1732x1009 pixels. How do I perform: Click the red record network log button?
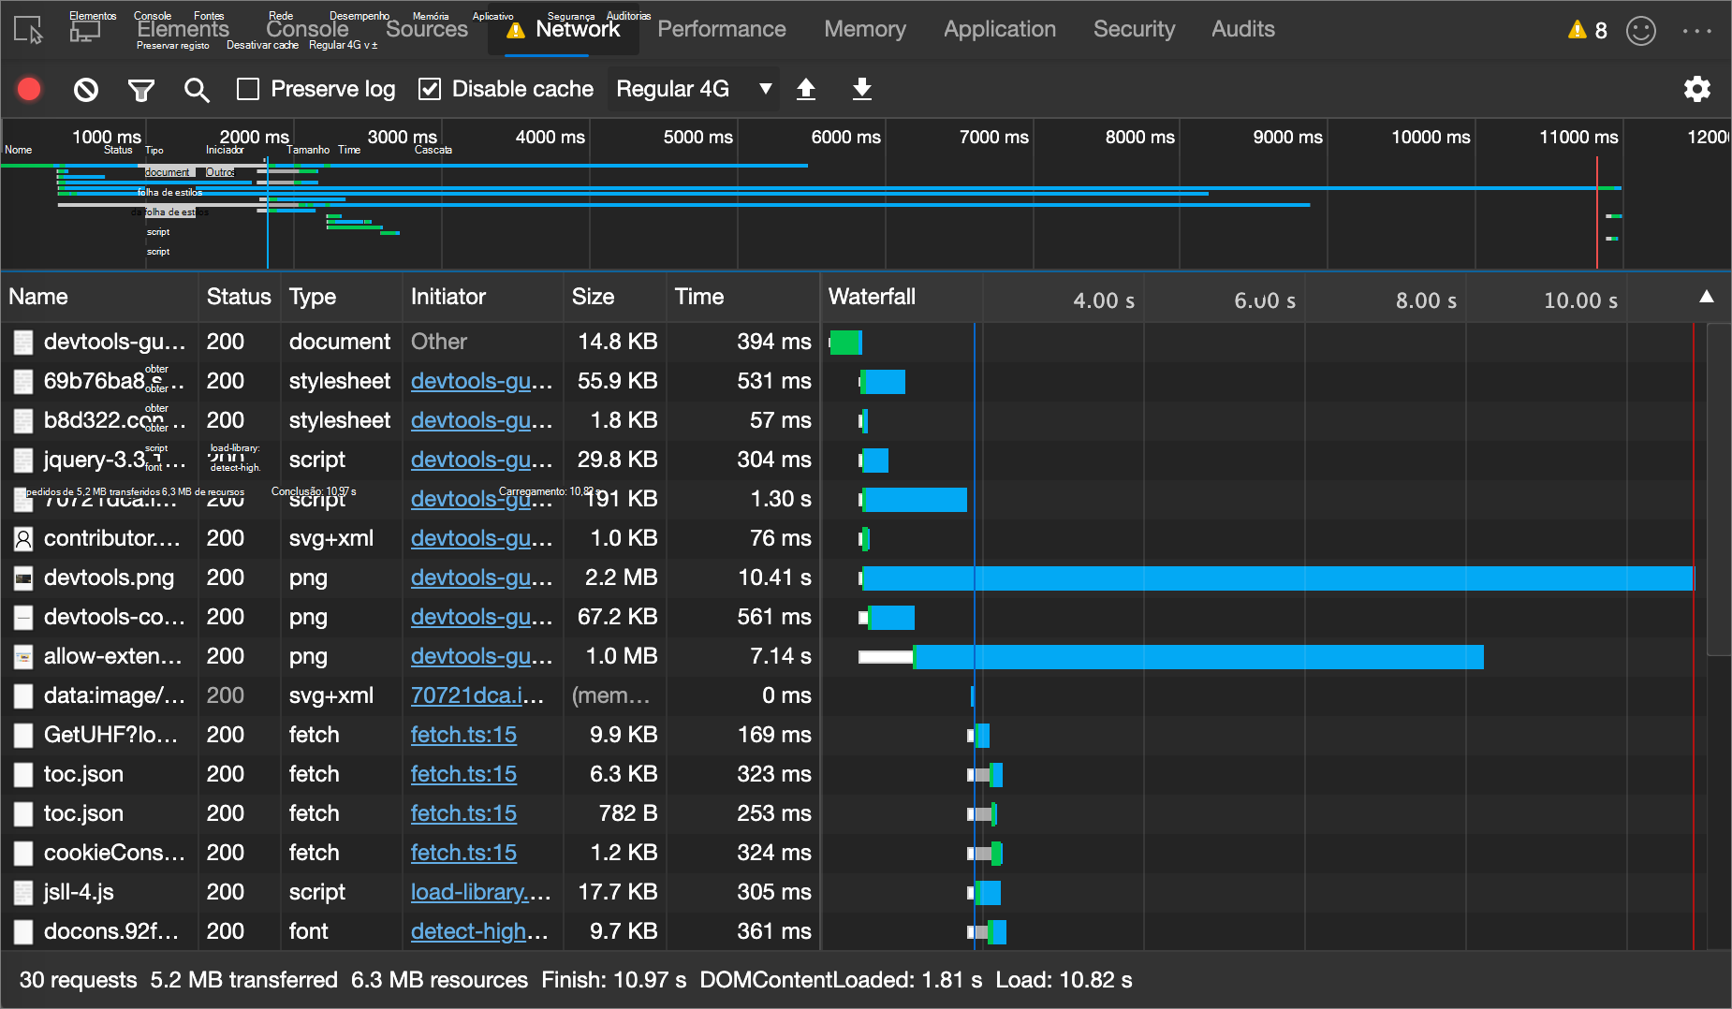[29, 89]
